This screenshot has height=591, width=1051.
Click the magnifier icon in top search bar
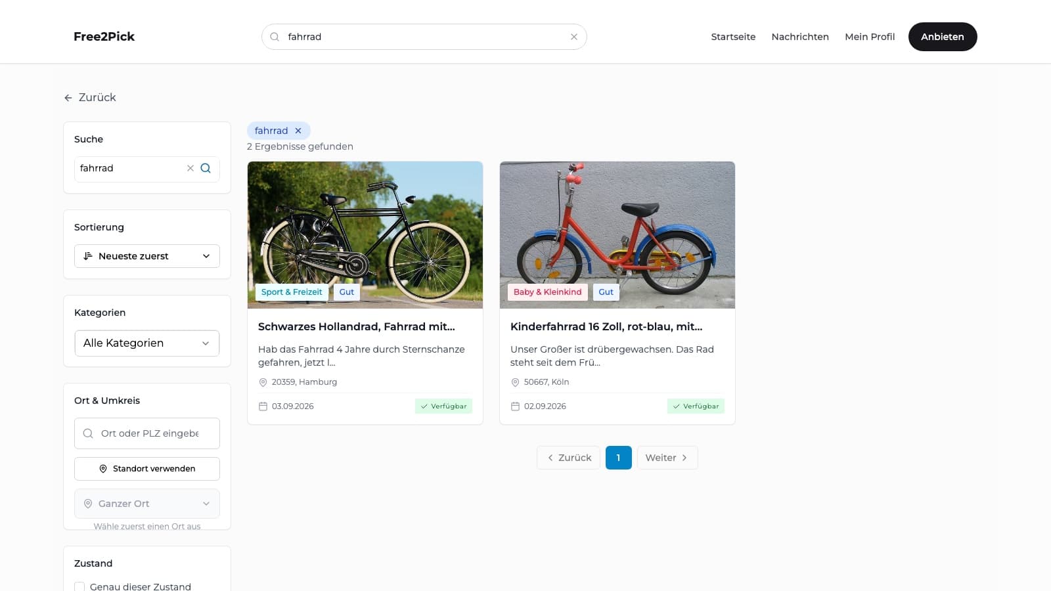pos(275,37)
